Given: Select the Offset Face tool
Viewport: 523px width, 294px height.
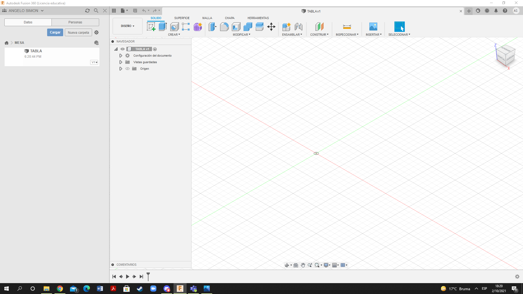Looking at the screenshot, I should click(x=260, y=27).
